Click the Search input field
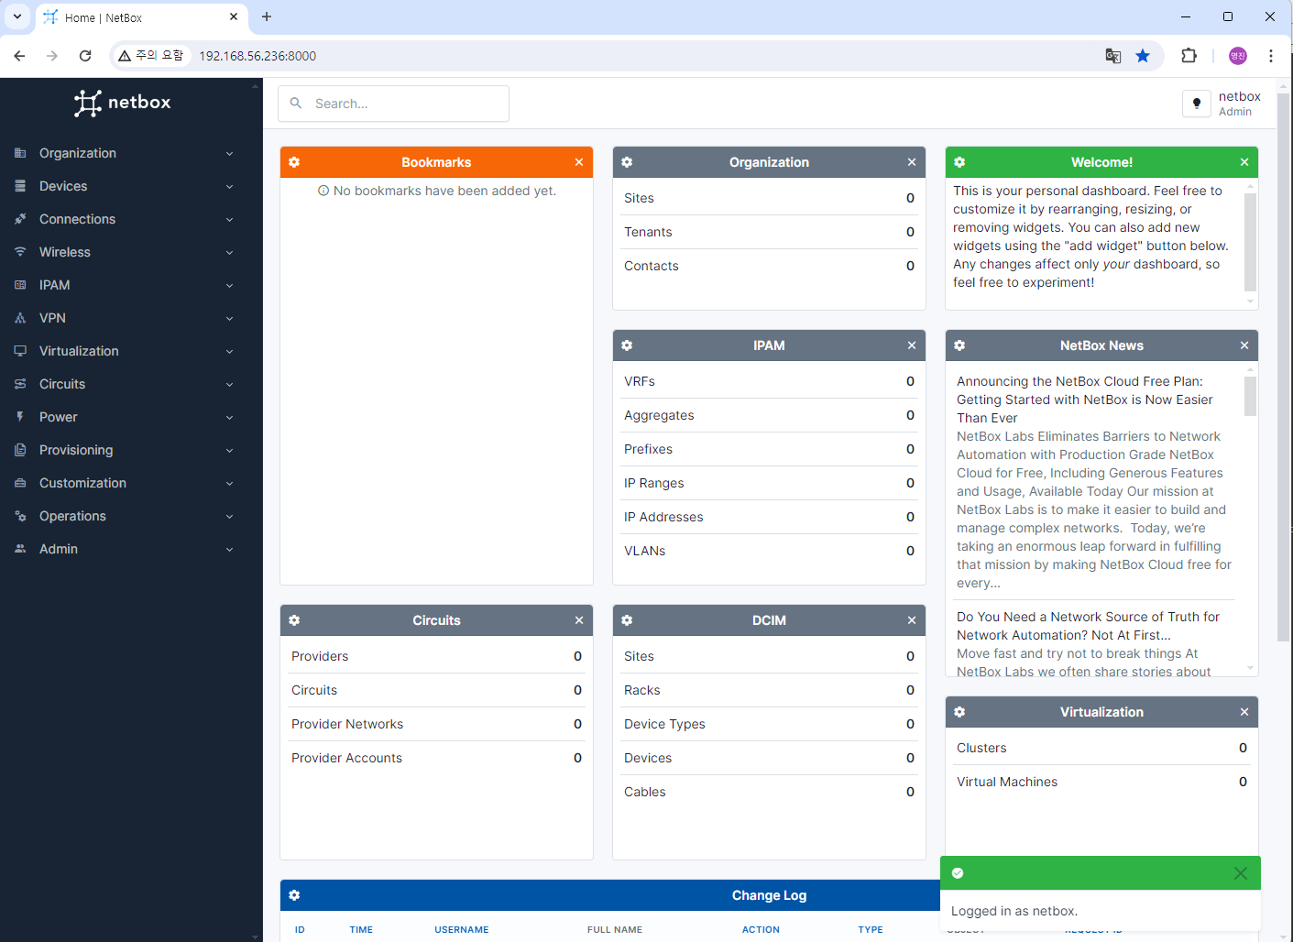Image resolution: width=1293 pixels, height=942 pixels. tap(394, 104)
